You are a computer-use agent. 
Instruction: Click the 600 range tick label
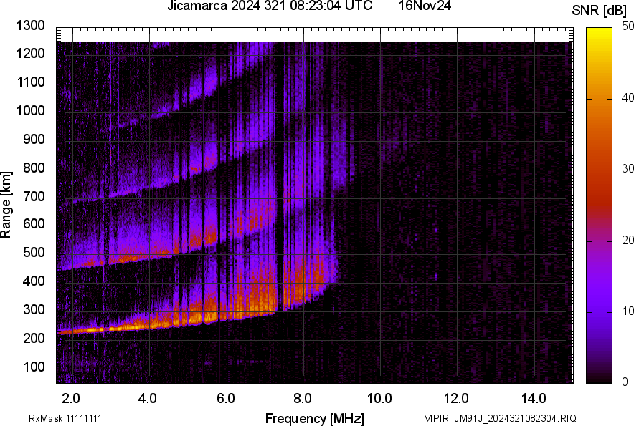pyautogui.click(x=34, y=223)
